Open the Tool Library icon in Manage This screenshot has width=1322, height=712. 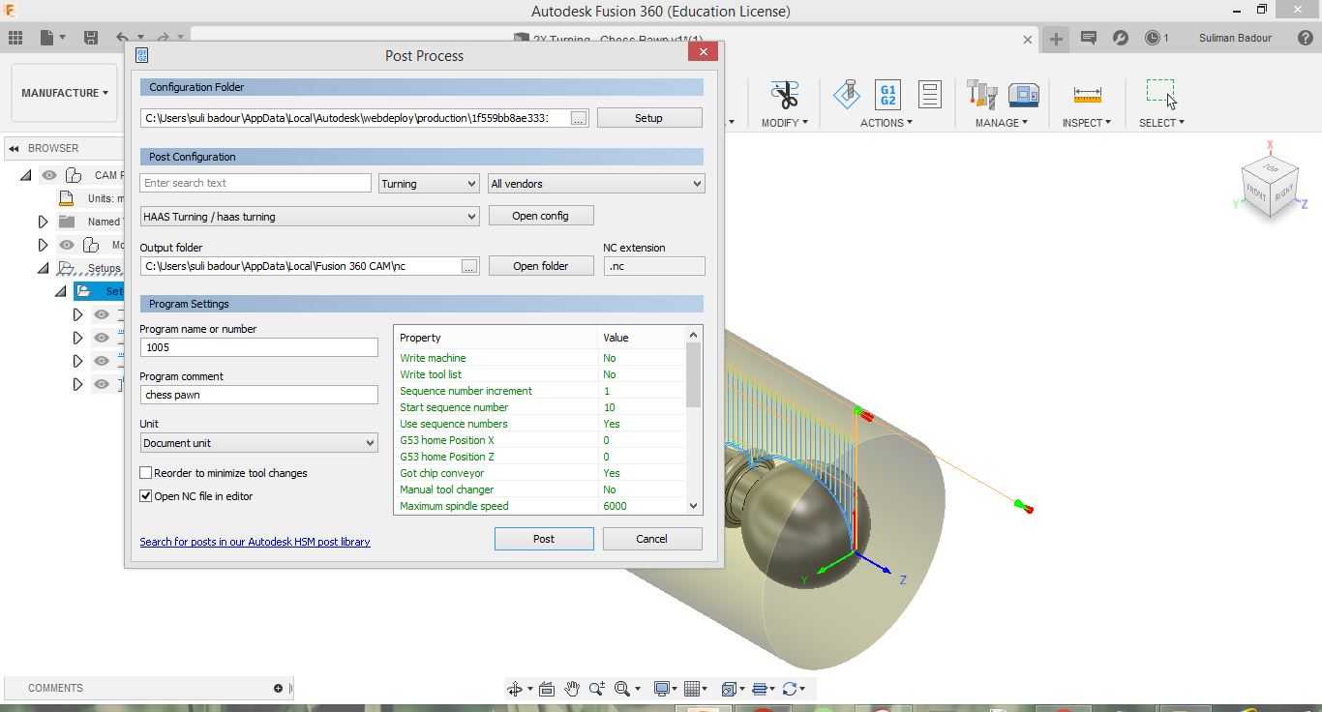pyautogui.click(x=981, y=94)
